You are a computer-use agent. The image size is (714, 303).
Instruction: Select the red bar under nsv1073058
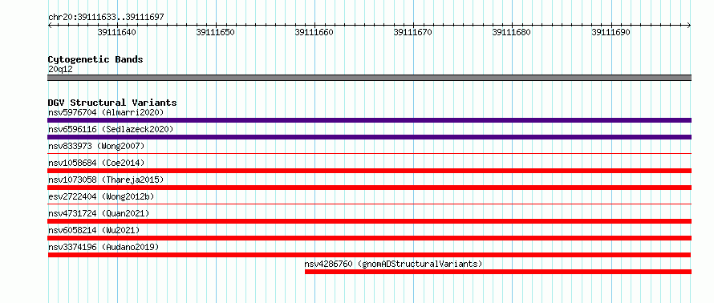click(369, 188)
